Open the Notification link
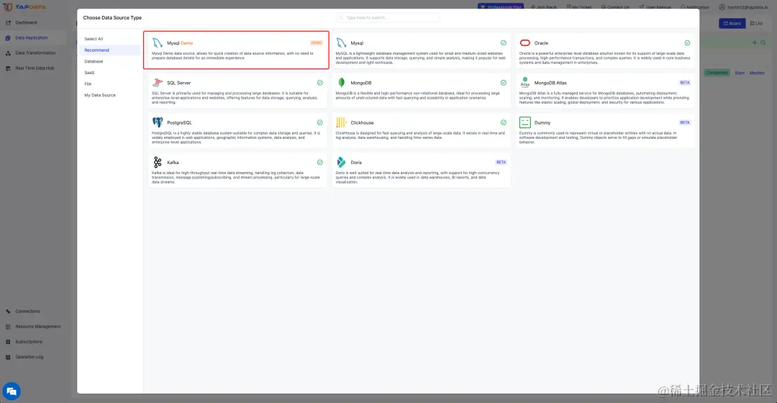Image resolution: width=777 pixels, height=403 pixels. point(695,7)
